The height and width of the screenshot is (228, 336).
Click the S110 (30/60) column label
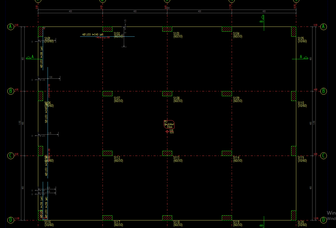coord(302,104)
